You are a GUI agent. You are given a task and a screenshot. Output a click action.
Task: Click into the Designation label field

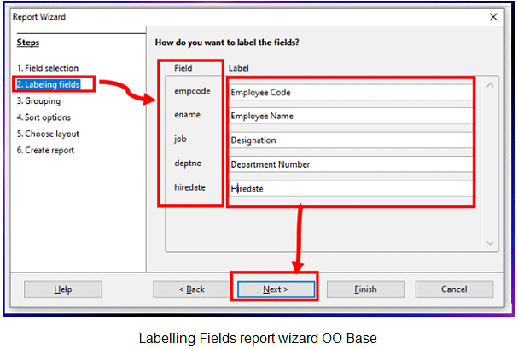click(x=350, y=140)
